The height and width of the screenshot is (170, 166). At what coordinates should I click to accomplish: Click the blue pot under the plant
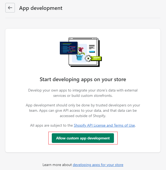click(x=79, y=57)
